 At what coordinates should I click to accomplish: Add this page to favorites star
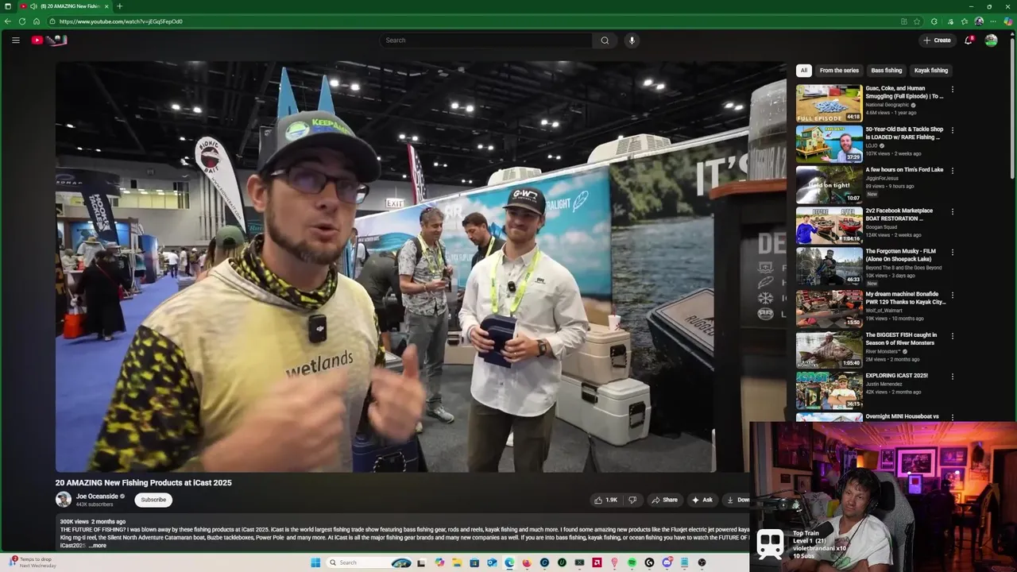point(917,21)
